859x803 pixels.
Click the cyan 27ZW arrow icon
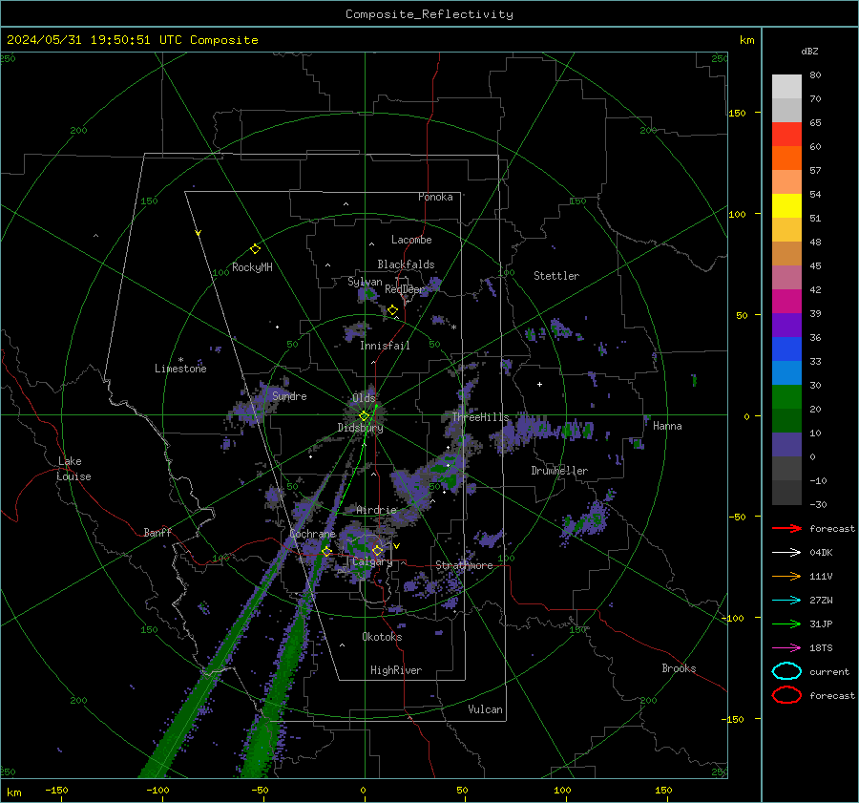click(x=786, y=600)
